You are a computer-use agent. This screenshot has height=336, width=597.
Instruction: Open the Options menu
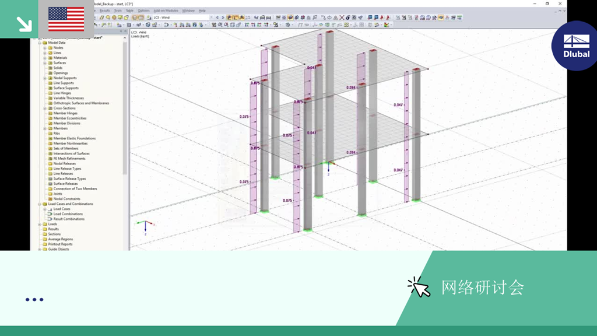[x=143, y=10]
